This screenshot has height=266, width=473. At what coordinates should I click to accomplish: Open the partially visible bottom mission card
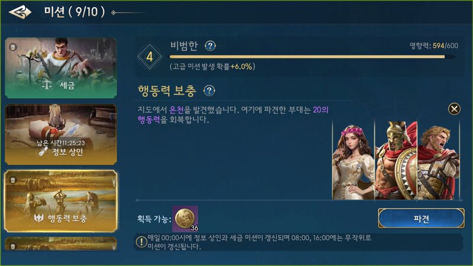tap(61, 244)
